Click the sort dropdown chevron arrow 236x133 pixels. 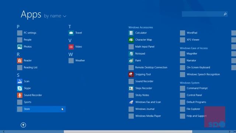65,16
